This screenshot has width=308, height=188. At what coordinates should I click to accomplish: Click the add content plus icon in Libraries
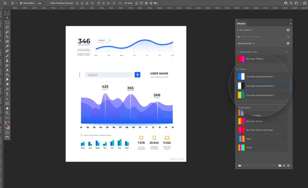click(284, 165)
